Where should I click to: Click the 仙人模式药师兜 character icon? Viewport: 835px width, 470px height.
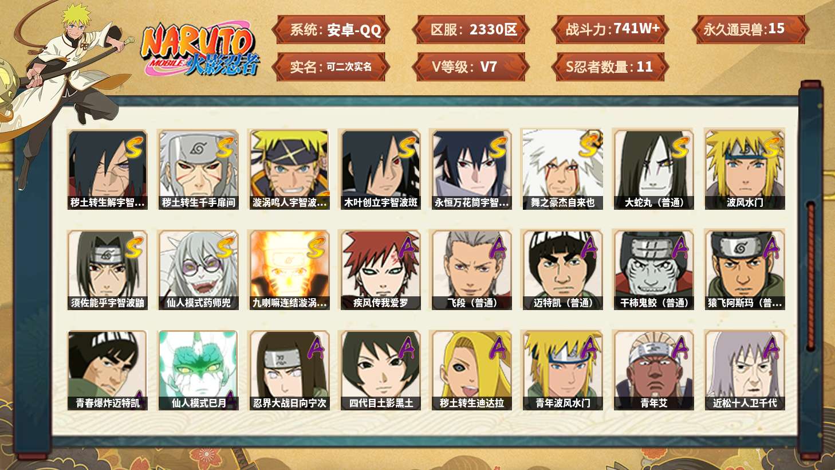pos(198,270)
